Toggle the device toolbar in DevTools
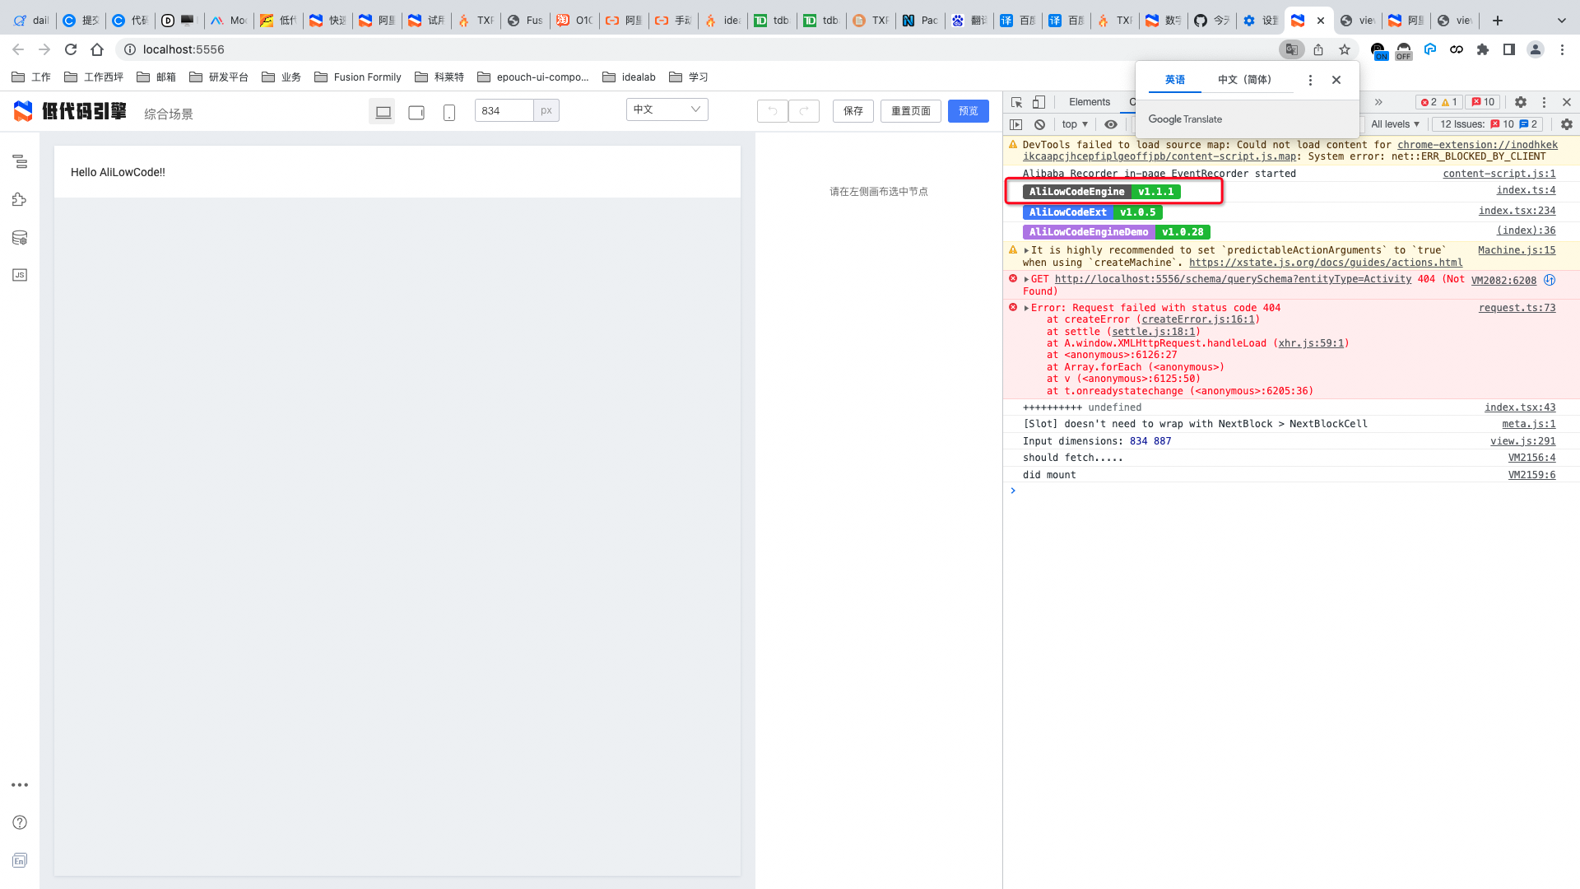1580x889 pixels. point(1039,102)
